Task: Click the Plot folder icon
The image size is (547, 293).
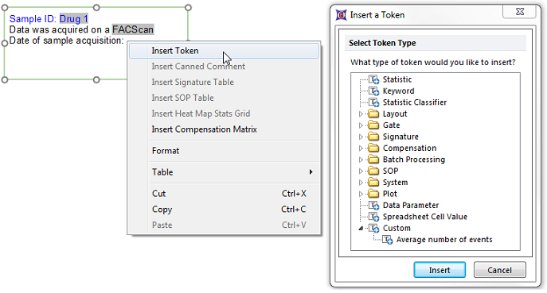Action: (373, 194)
